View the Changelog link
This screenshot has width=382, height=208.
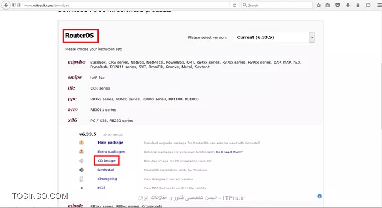pyautogui.click(x=107, y=179)
